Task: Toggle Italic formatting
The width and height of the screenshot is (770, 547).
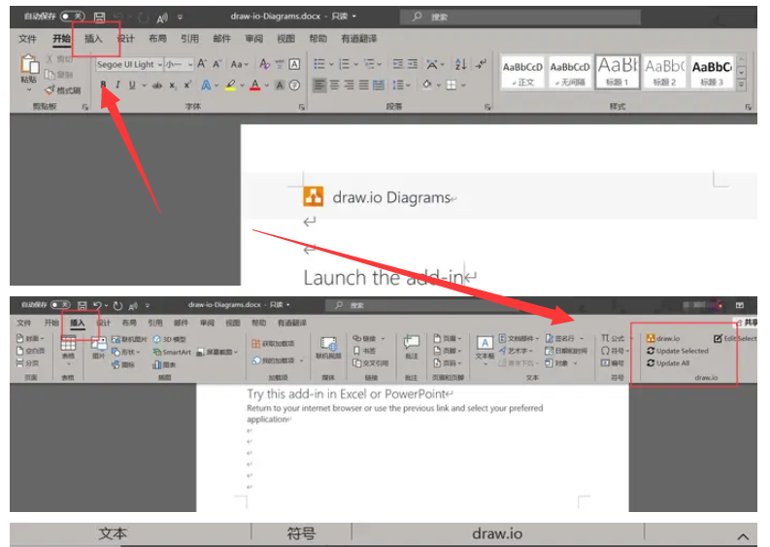Action: (x=117, y=85)
